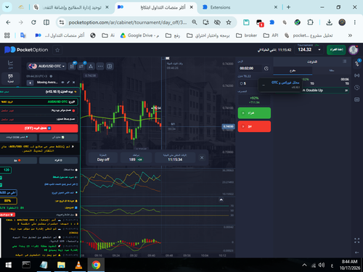Image resolution: width=363 pixels, height=272 pixels.
Task: Favorite the page with PocketOption star icon
Action: tap(57, 50)
